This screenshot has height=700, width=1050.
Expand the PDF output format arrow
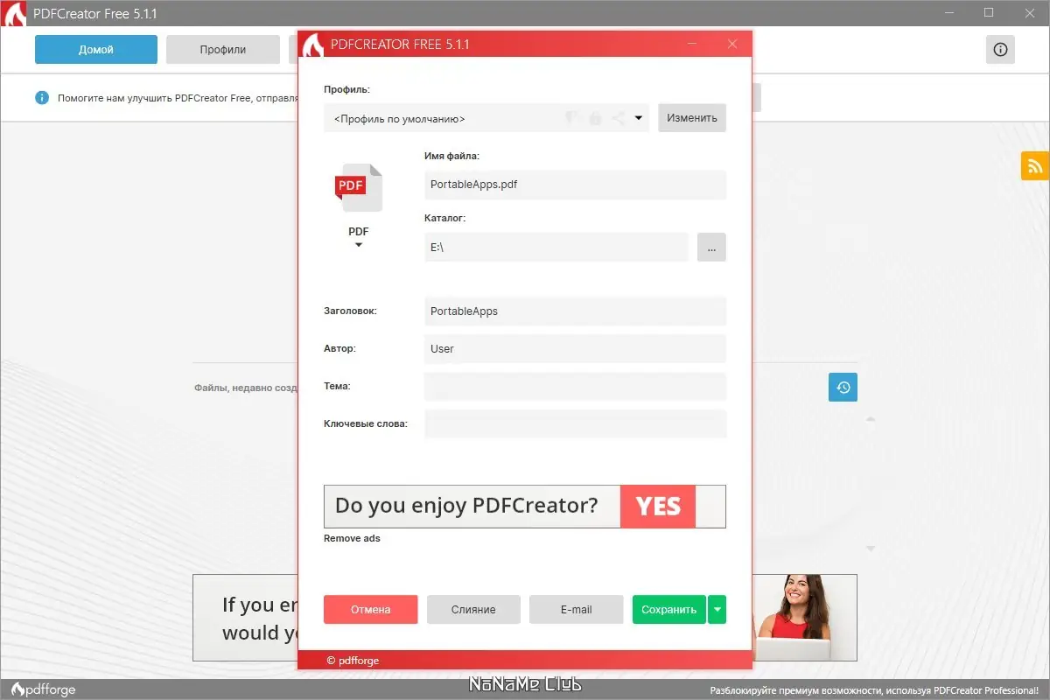[359, 246]
